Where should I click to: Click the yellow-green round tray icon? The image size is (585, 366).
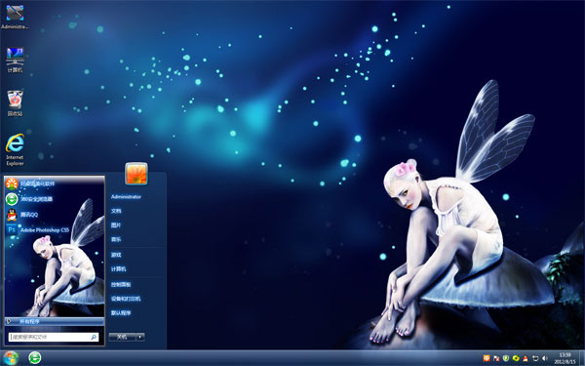(x=516, y=358)
